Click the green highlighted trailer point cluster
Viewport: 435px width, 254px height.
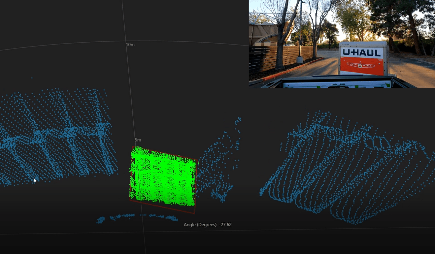[x=163, y=178]
